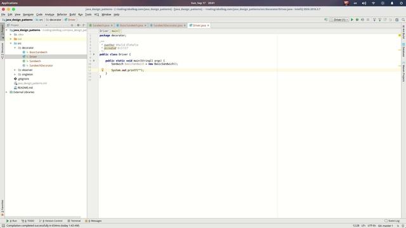Click the Search Everywhere magnifier icon
This screenshot has height=228, width=406.
point(403,20)
